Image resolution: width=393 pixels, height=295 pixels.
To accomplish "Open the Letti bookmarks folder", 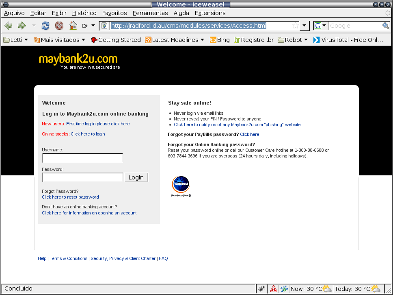I will pos(15,40).
